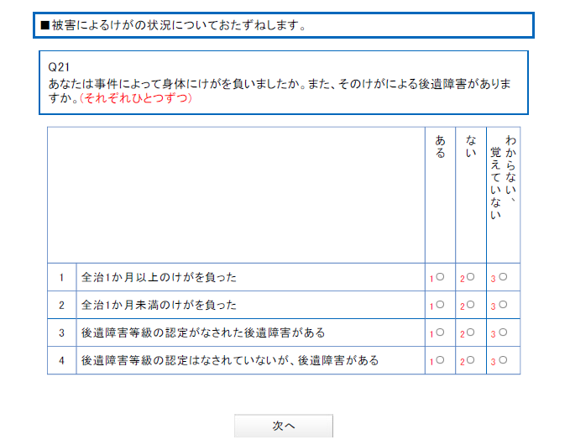Screen dimensions: 570x445
Task: Mark ない for 認定はなされていないが、後遺障害がある
Action: [470, 360]
